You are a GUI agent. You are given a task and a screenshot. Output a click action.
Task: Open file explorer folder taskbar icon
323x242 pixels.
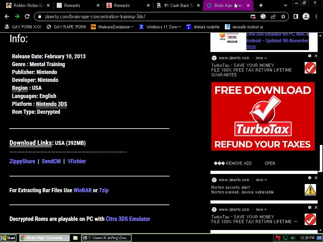tap(75, 238)
